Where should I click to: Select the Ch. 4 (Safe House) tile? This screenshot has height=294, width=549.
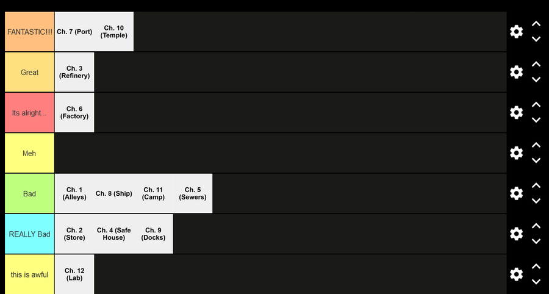tap(114, 234)
